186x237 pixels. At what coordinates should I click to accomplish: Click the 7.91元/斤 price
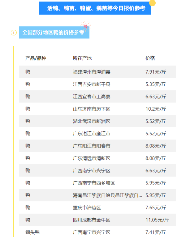click(156, 72)
